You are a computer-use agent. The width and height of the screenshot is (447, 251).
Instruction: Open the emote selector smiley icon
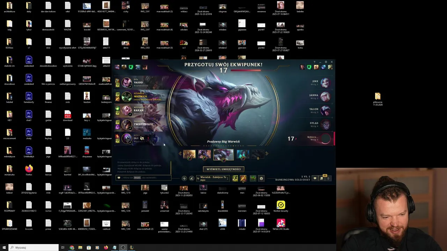(261, 178)
